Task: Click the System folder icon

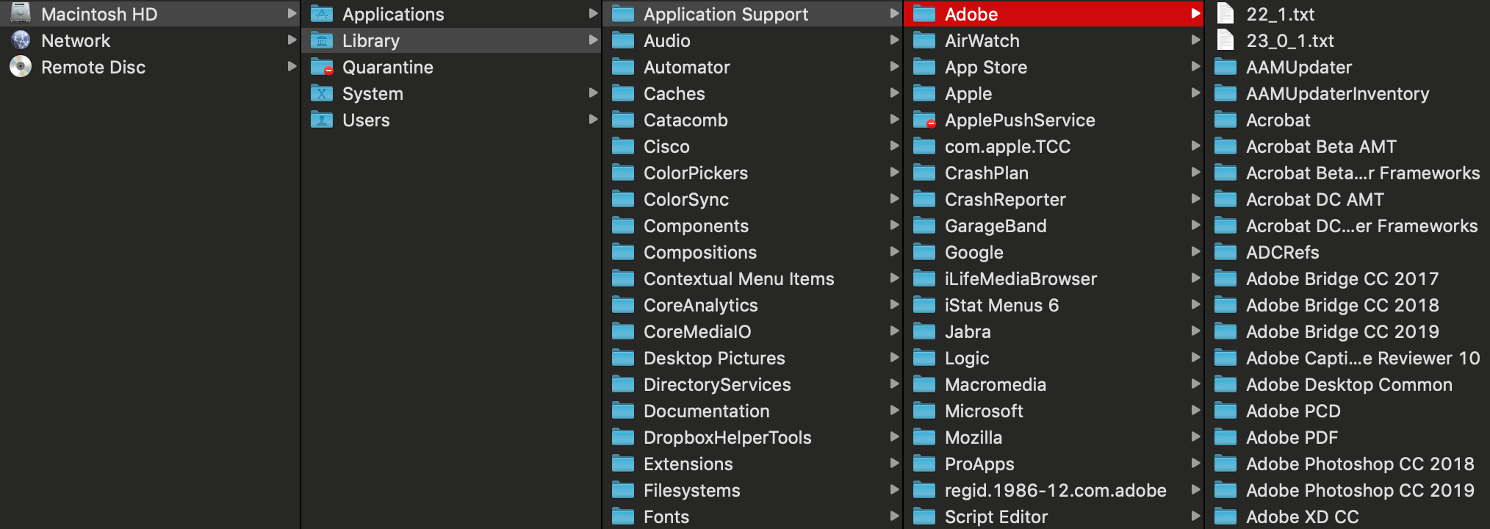Action: pos(322,93)
